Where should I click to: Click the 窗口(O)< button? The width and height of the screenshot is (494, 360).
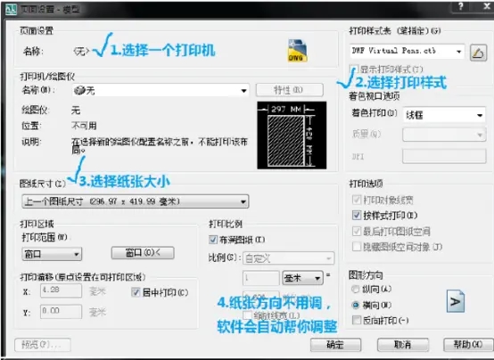coord(143,252)
